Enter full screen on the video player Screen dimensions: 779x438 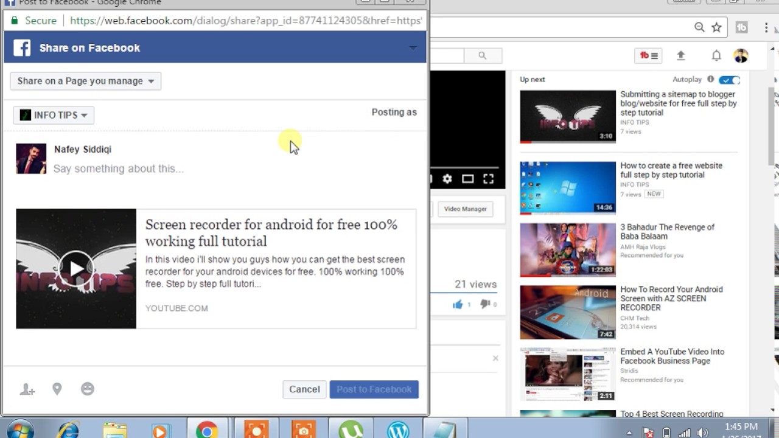pyautogui.click(x=488, y=179)
